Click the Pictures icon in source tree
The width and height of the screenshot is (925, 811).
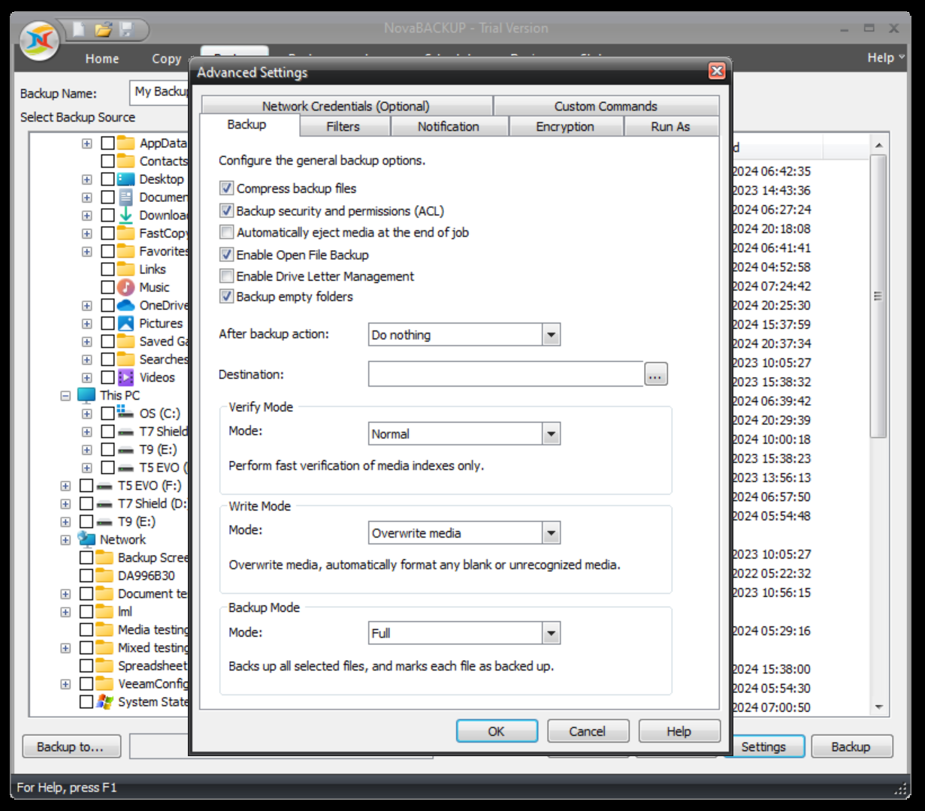pyautogui.click(x=126, y=324)
